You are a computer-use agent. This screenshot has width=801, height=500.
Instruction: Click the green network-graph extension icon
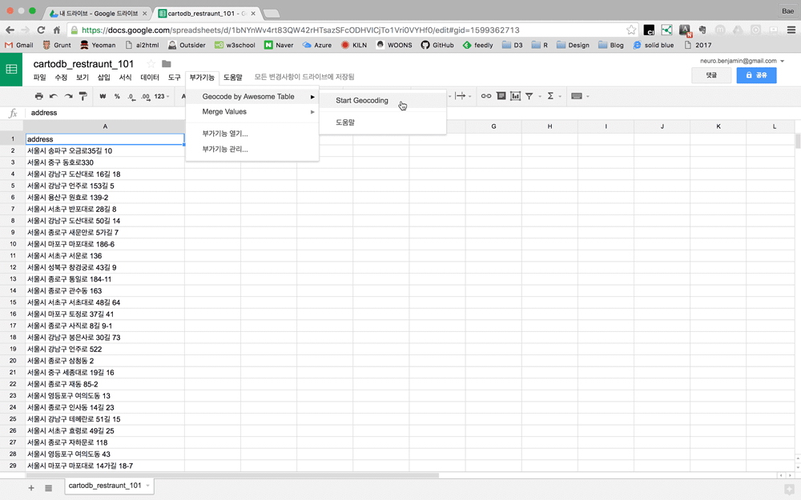click(x=666, y=30)
